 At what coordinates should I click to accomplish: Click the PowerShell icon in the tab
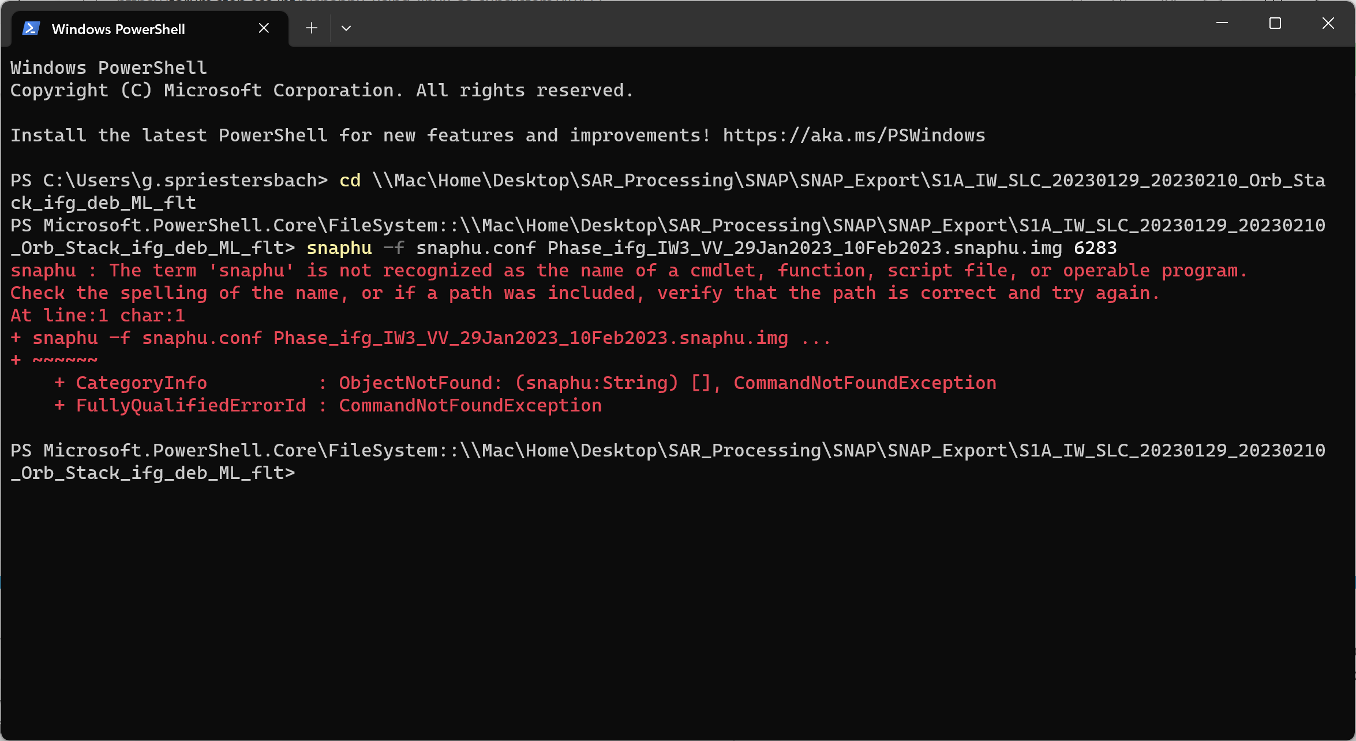(x=31, y=28)
